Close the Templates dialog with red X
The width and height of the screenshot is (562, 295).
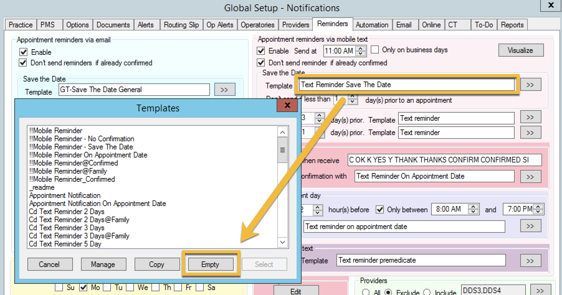287,105
